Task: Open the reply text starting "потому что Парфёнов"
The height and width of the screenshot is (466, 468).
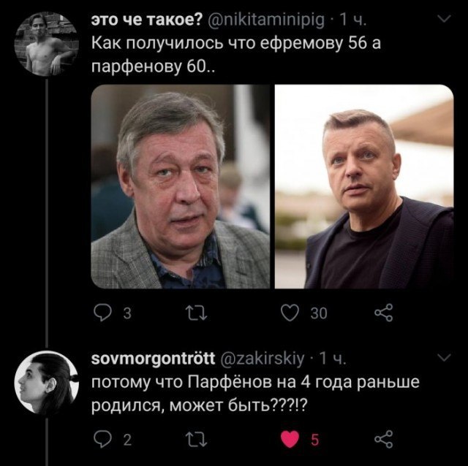Action: point(255,394)
